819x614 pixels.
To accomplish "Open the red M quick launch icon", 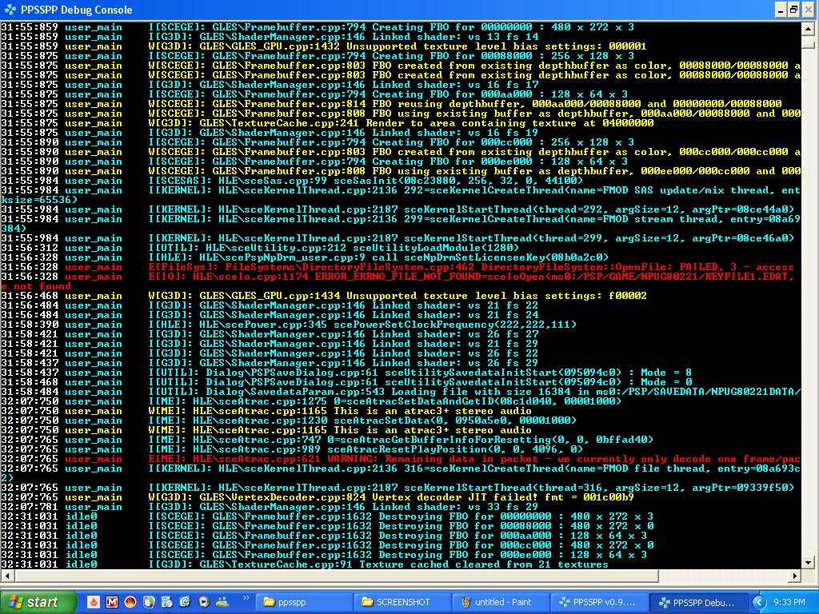I will (112, 602).
